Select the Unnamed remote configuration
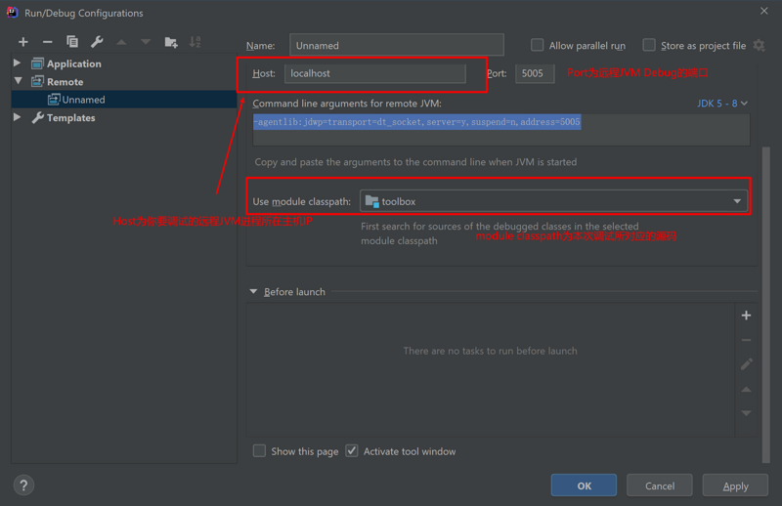Screen dimensions: 782x506 (83, 100)
